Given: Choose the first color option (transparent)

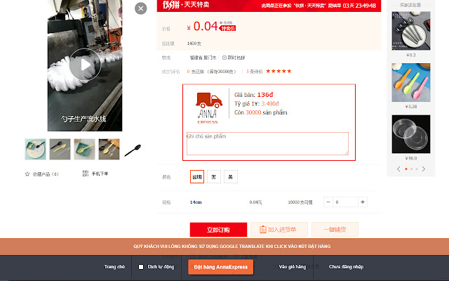Looking at the screenshot, I should tap(197, 176).
